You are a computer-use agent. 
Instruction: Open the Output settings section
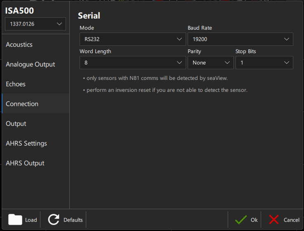[x=16, y=124]
